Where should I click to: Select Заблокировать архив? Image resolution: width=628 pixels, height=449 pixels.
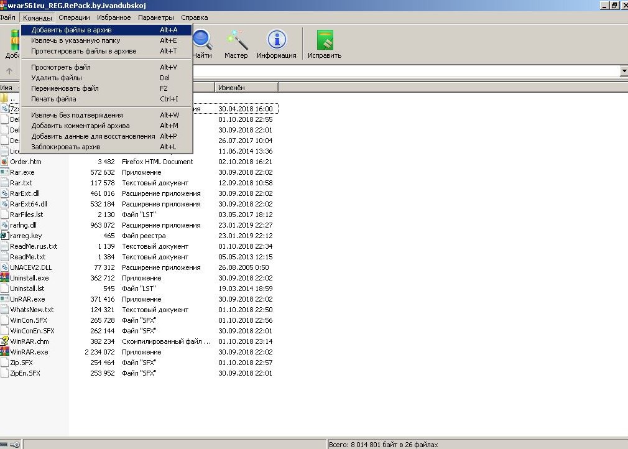click(106, 147)
